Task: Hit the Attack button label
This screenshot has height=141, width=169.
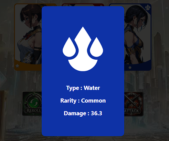Action: 132,111
